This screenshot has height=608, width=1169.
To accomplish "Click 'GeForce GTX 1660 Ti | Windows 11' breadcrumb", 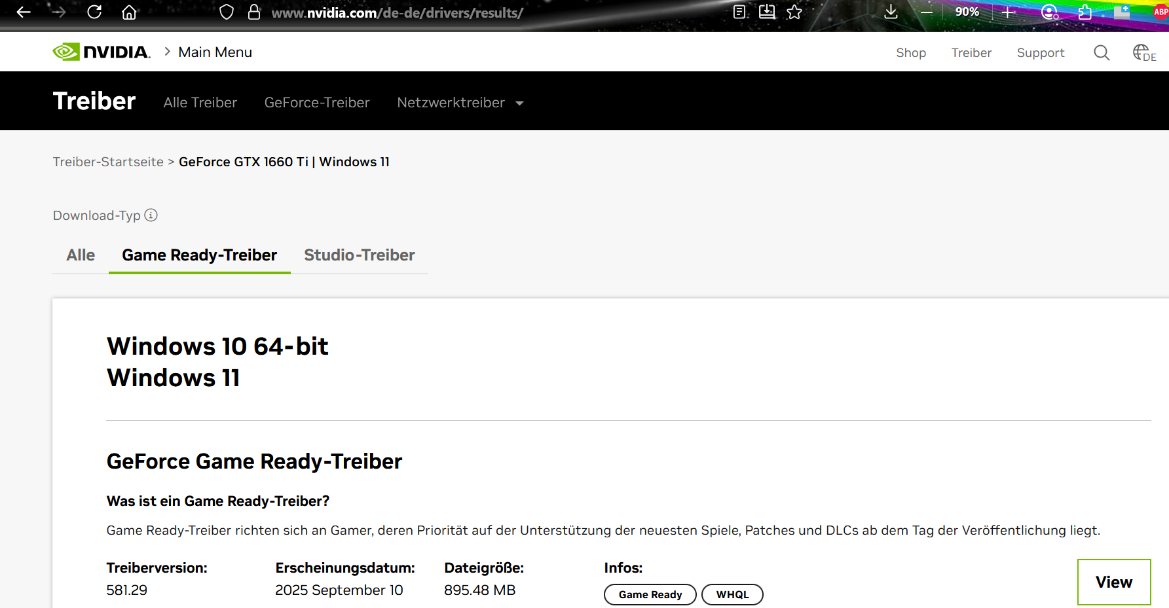I will [x=284, y=162].
